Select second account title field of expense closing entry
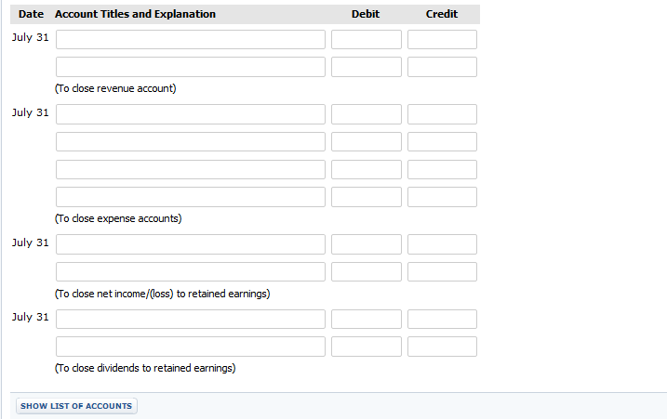 point(191,141)
